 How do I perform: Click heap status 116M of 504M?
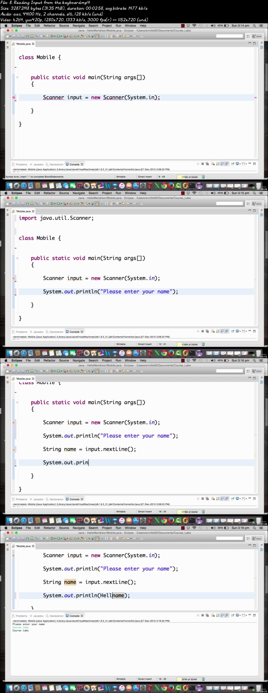189,344
